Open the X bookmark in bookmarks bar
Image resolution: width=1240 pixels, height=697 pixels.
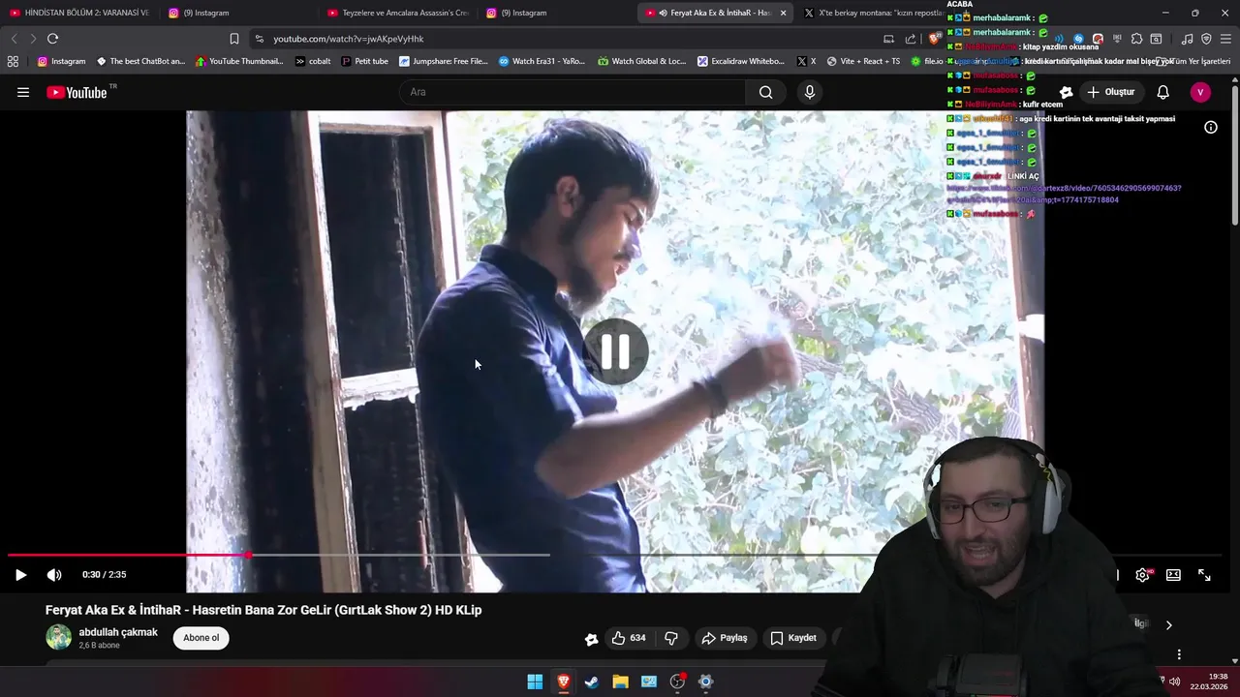point(806,61)
